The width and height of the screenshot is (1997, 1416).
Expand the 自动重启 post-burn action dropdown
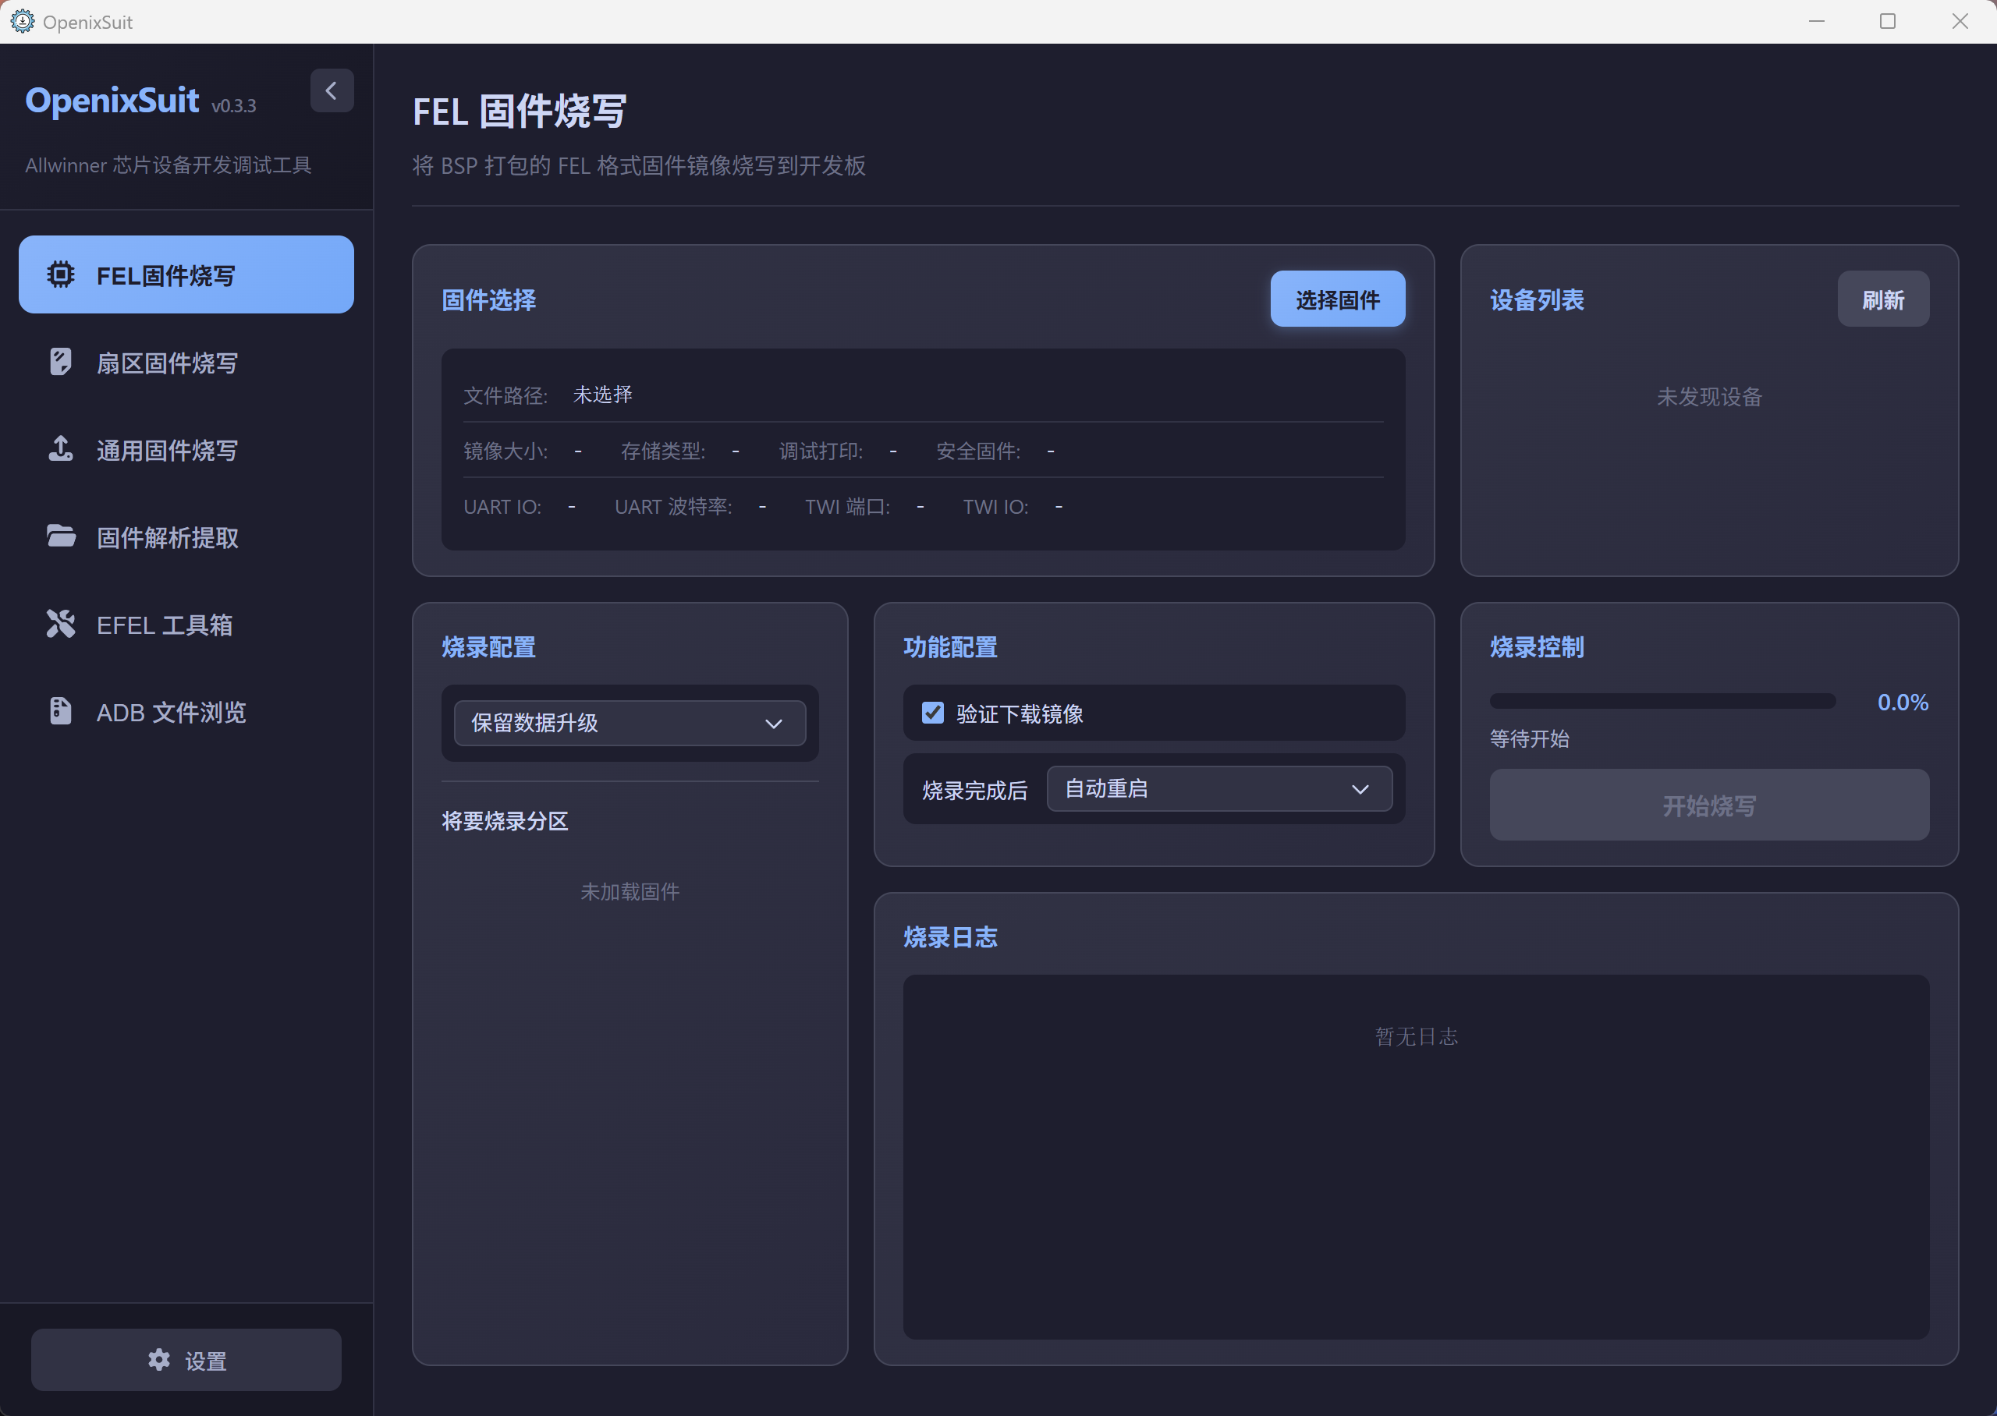pyautogui.click(x=1218, y=789)
